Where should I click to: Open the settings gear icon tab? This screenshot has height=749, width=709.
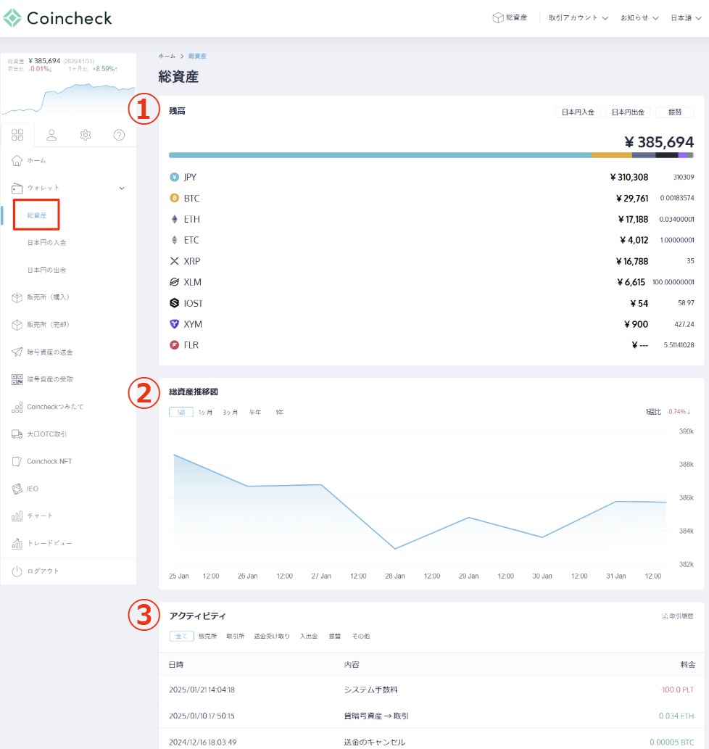tap(86, 135)
